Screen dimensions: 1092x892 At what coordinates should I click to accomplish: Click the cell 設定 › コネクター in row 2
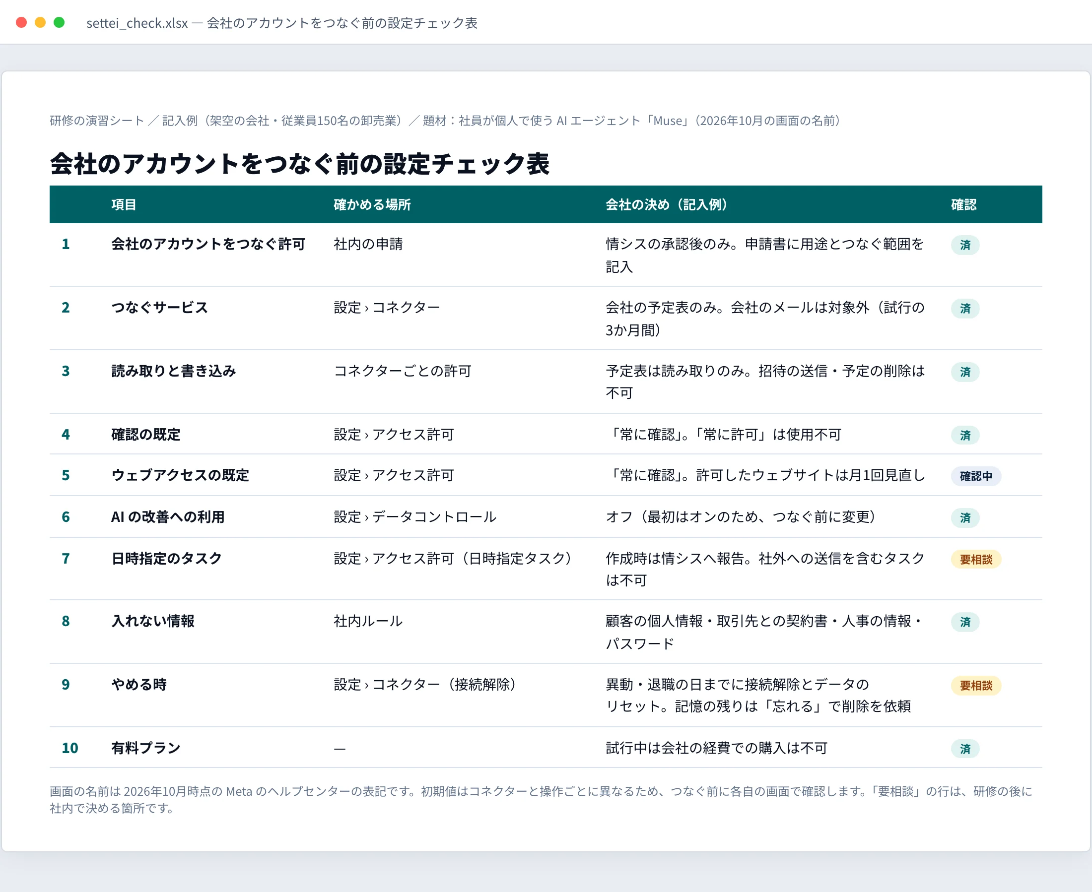point(387,307)
